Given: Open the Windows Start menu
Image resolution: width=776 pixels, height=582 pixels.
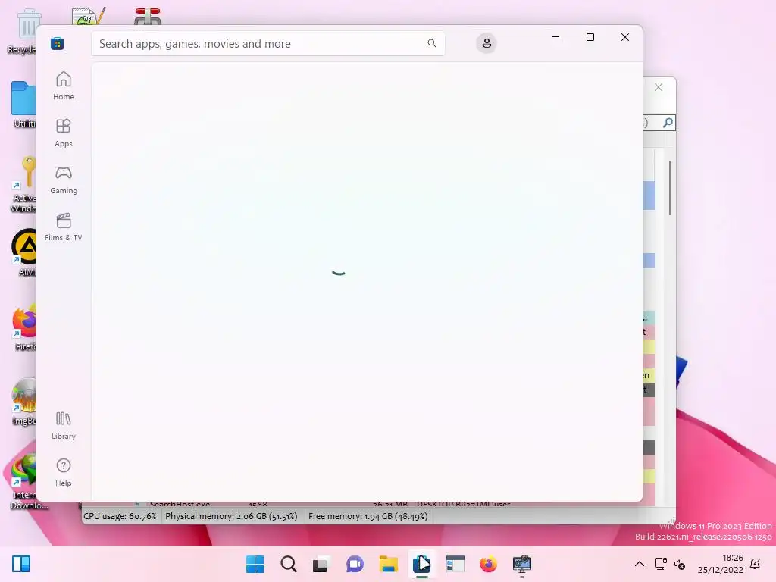Looking at the screenshot, I should [x=255, y=564].
